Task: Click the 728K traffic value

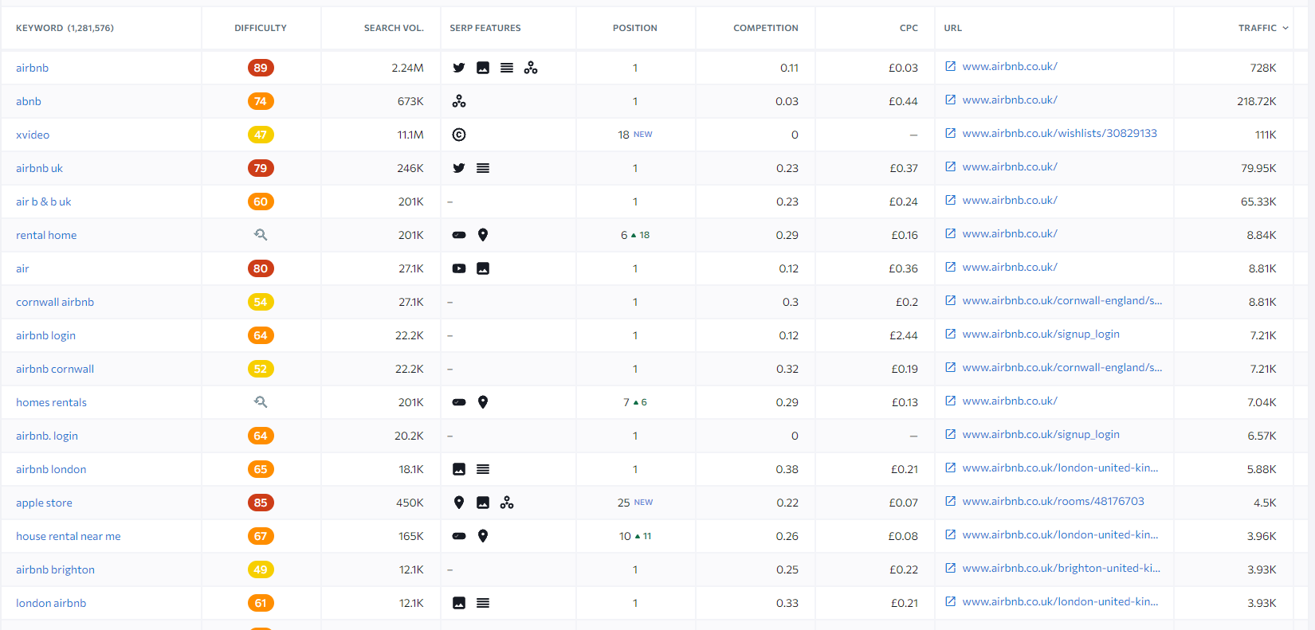Action: click(1263, 68)
